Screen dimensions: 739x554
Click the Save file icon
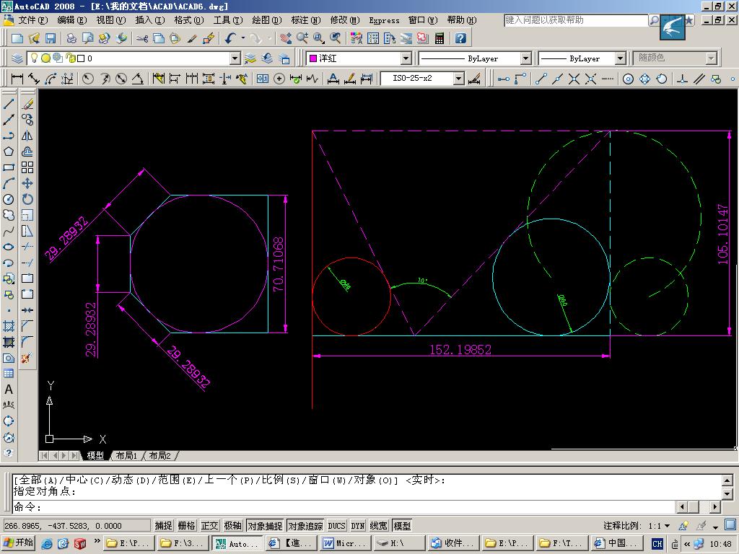point(51,38)
